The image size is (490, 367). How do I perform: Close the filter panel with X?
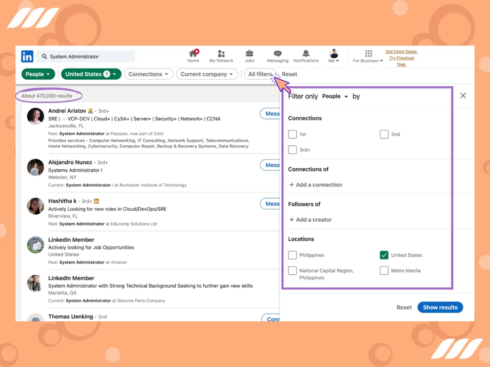pos(463,96)
